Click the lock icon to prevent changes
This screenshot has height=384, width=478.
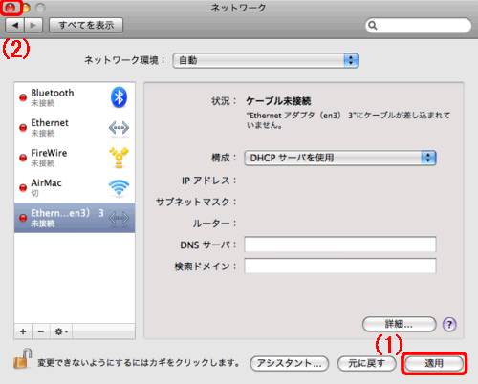pyautogui.click(x=23, y=358)
